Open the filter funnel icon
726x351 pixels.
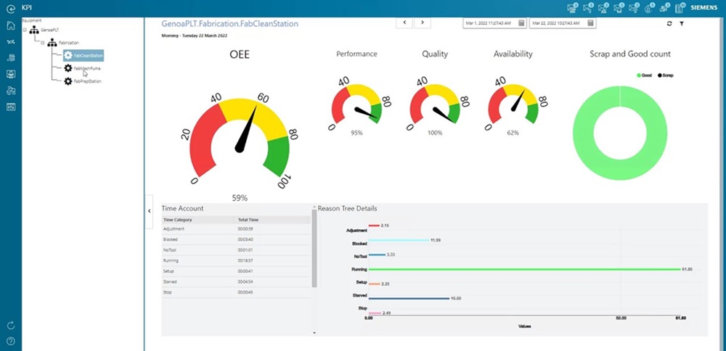682,24
